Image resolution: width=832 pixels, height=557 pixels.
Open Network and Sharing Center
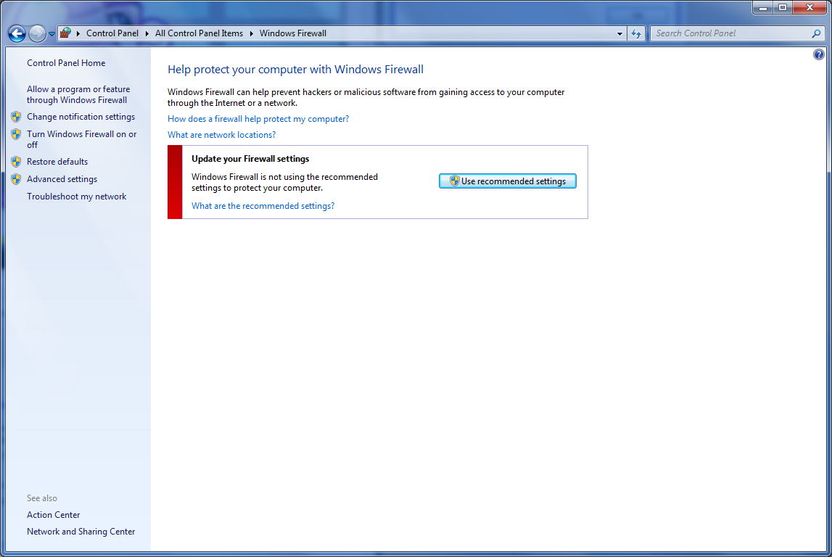tap(81, 532)
